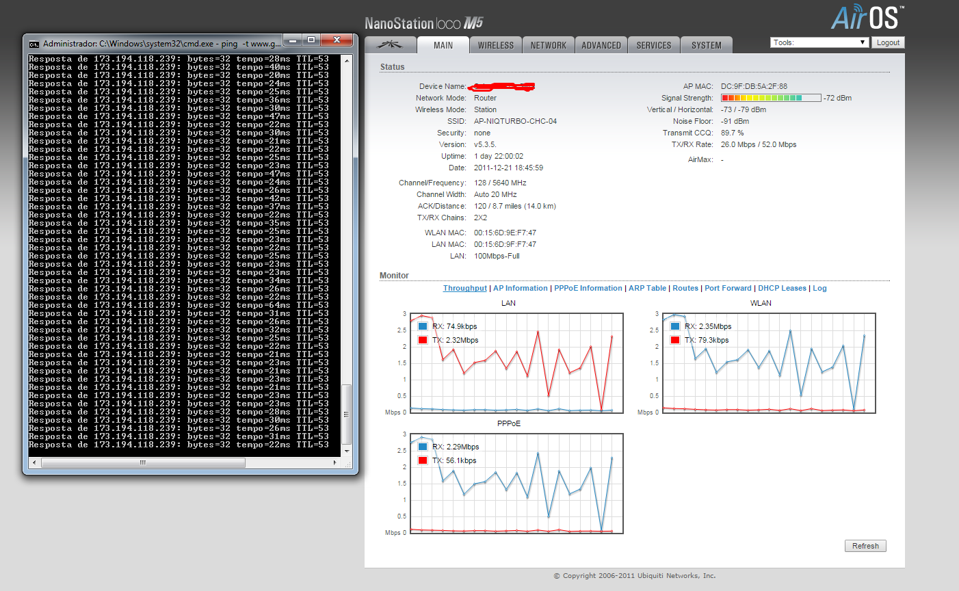Click the cmd horizontal scrollbar left arrow
Screen dimensions: 959x591
coord(34,463)
